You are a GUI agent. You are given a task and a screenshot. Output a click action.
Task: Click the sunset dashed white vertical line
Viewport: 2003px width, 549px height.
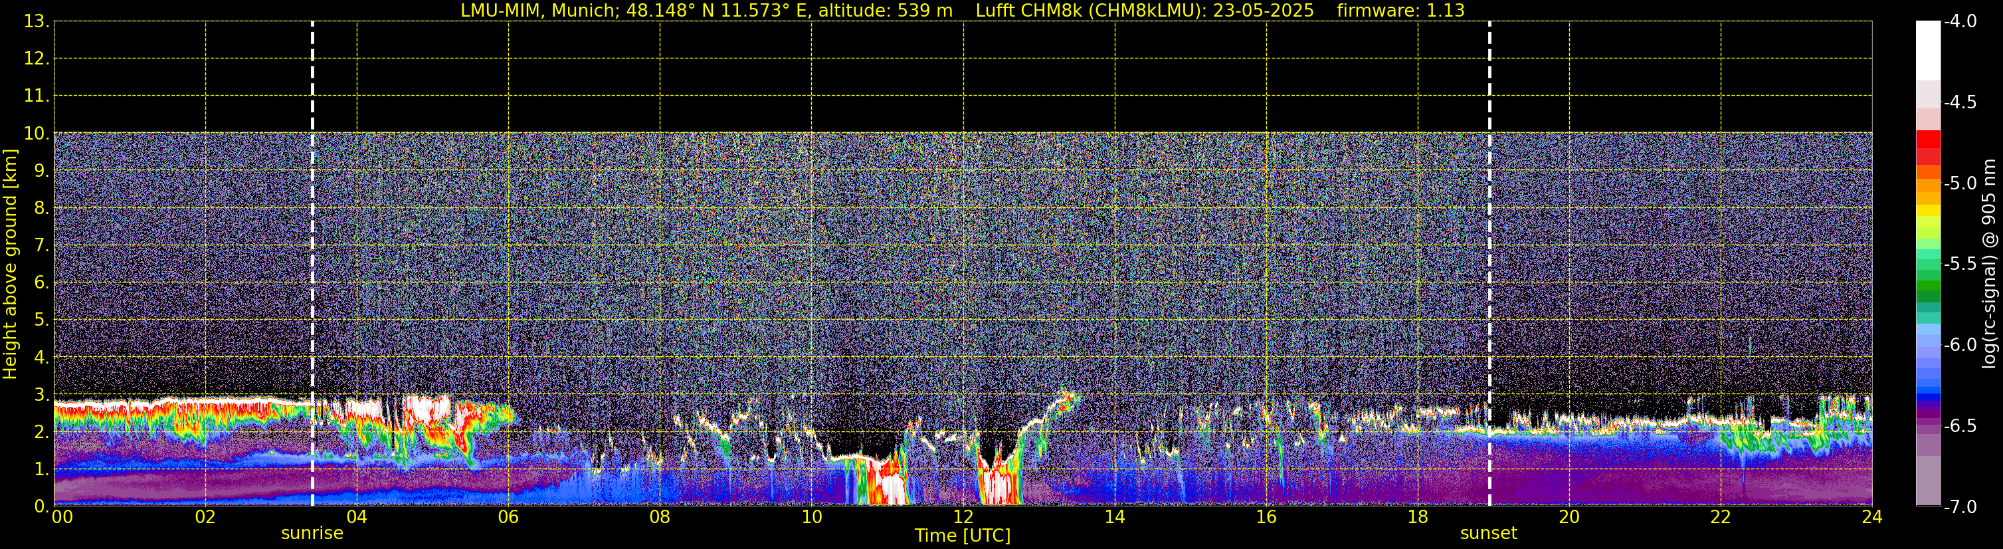click(x=1490, y=264)
